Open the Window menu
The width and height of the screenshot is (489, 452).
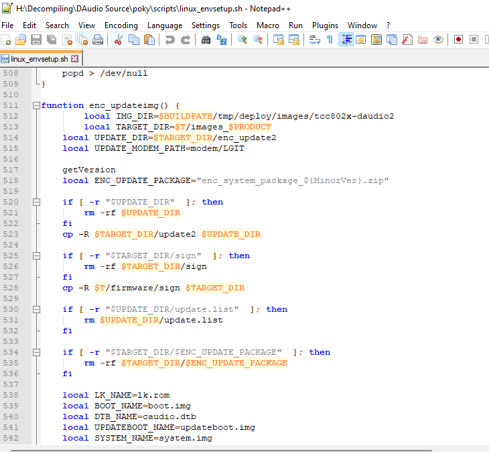362,25
